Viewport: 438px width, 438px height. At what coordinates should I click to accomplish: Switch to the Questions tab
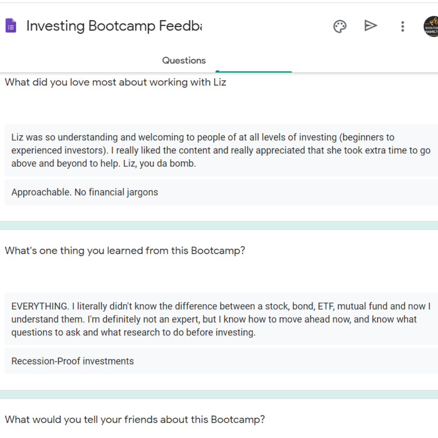coord(184,60)
